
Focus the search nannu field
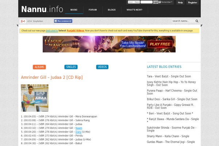(x=183, y=21)
